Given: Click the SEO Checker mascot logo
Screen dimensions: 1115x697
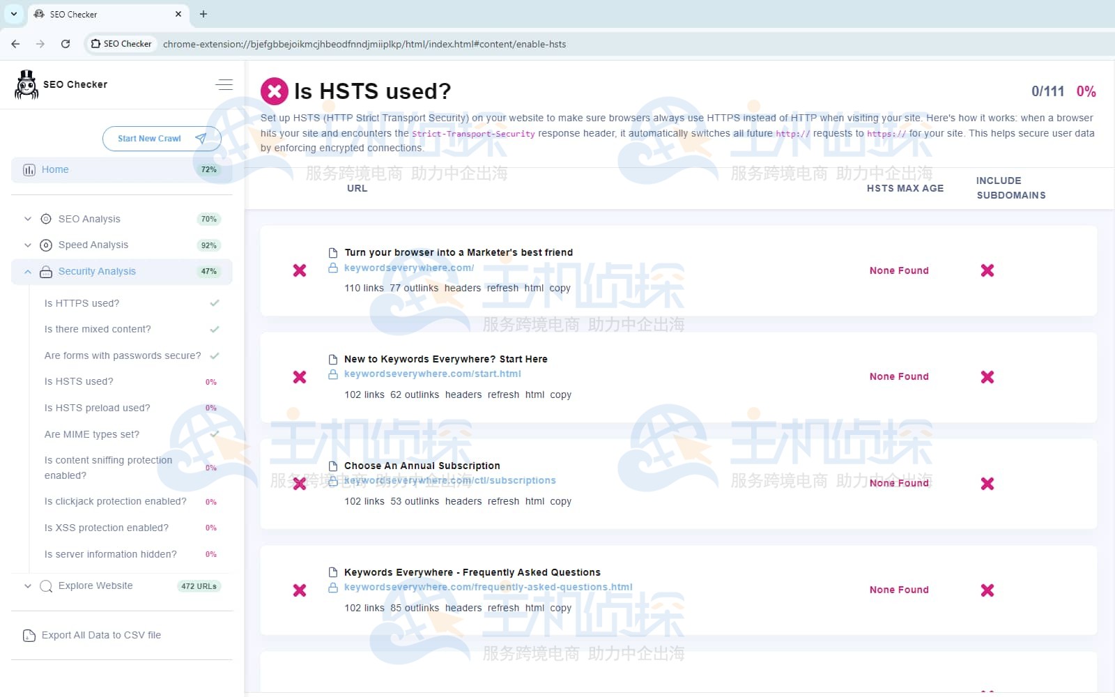Looking at the screenshot, I should tap(26, 85).
